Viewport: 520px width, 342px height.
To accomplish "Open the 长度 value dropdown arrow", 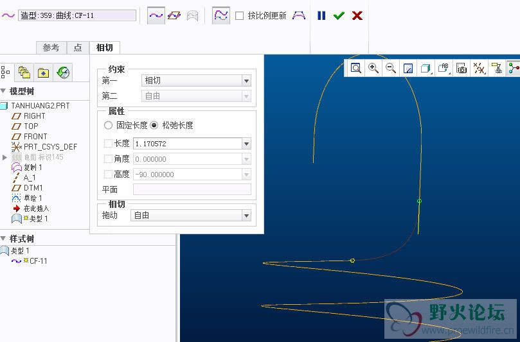I will tap(246, 144).
